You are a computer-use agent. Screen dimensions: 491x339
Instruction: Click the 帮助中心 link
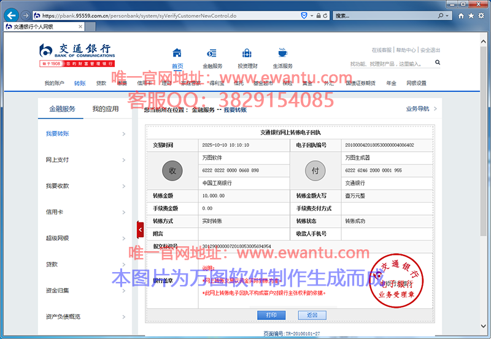pos(406,50)
